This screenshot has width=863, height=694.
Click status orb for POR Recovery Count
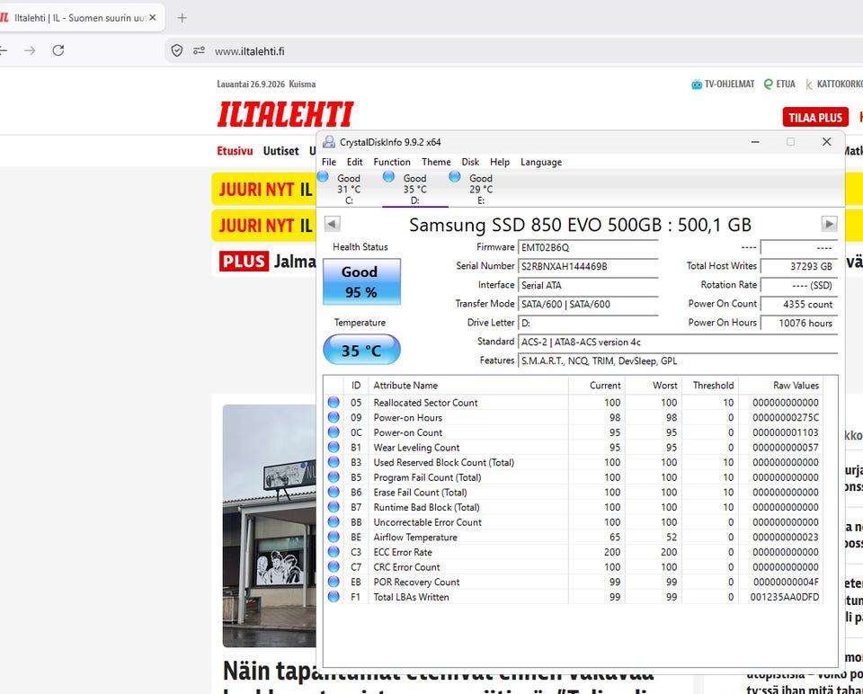click(334, 581)
